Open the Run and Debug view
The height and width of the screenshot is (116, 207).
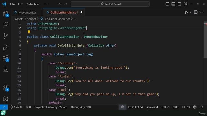(x=5, y=47)
